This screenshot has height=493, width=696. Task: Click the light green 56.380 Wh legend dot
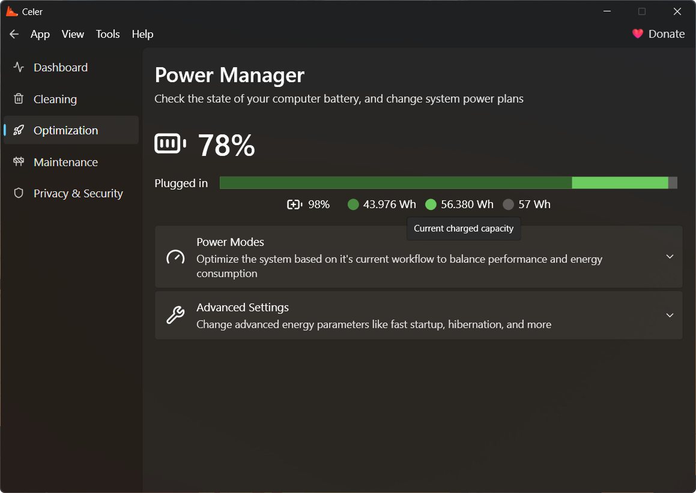tap(431, 205)
